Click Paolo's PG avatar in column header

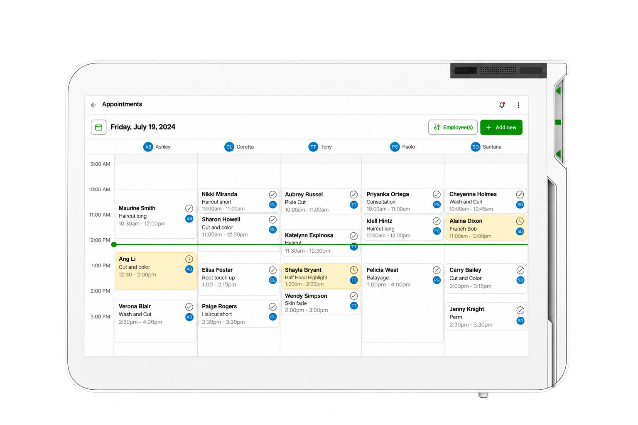click(x=395, y=147)
